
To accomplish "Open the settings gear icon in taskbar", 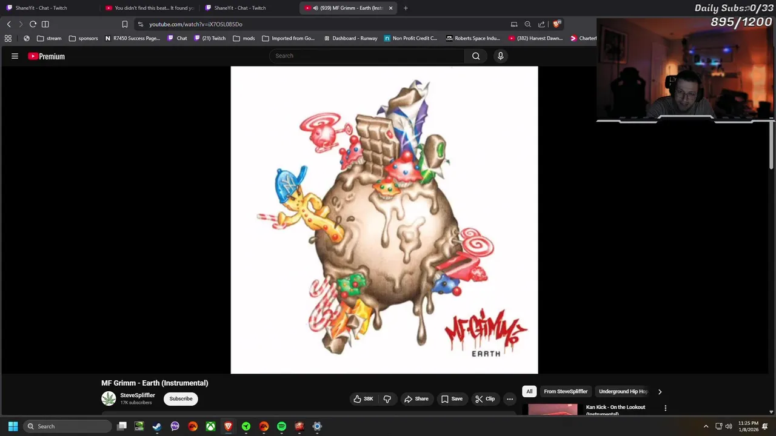I will [x=317, y=426].
